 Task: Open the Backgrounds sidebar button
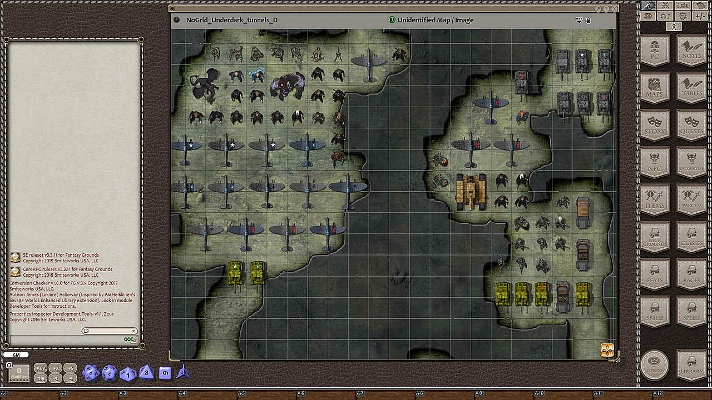(x=655, y=236)
